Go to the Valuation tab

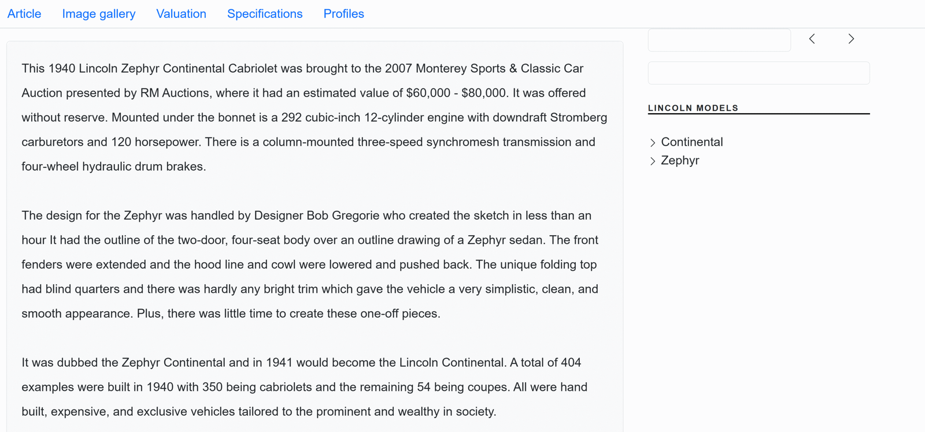point(181,14)
